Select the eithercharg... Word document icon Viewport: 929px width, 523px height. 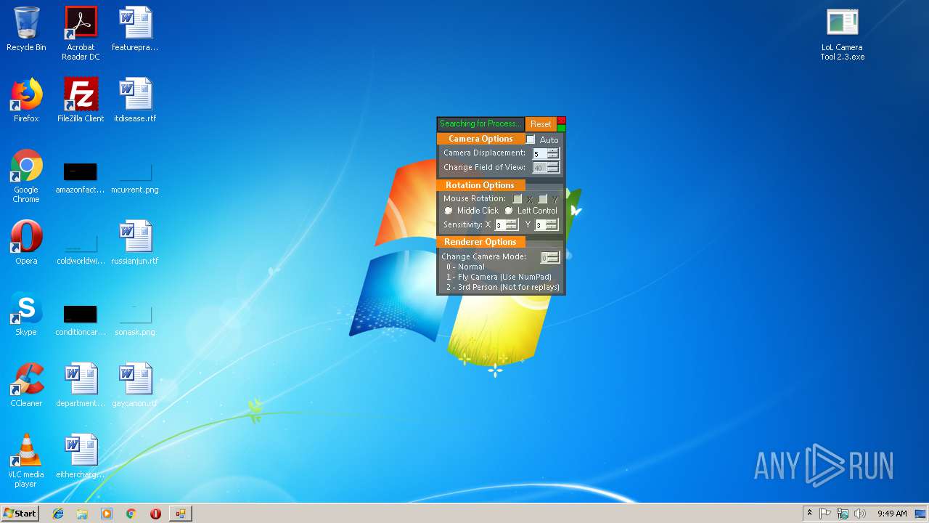[x=81, y=457]
